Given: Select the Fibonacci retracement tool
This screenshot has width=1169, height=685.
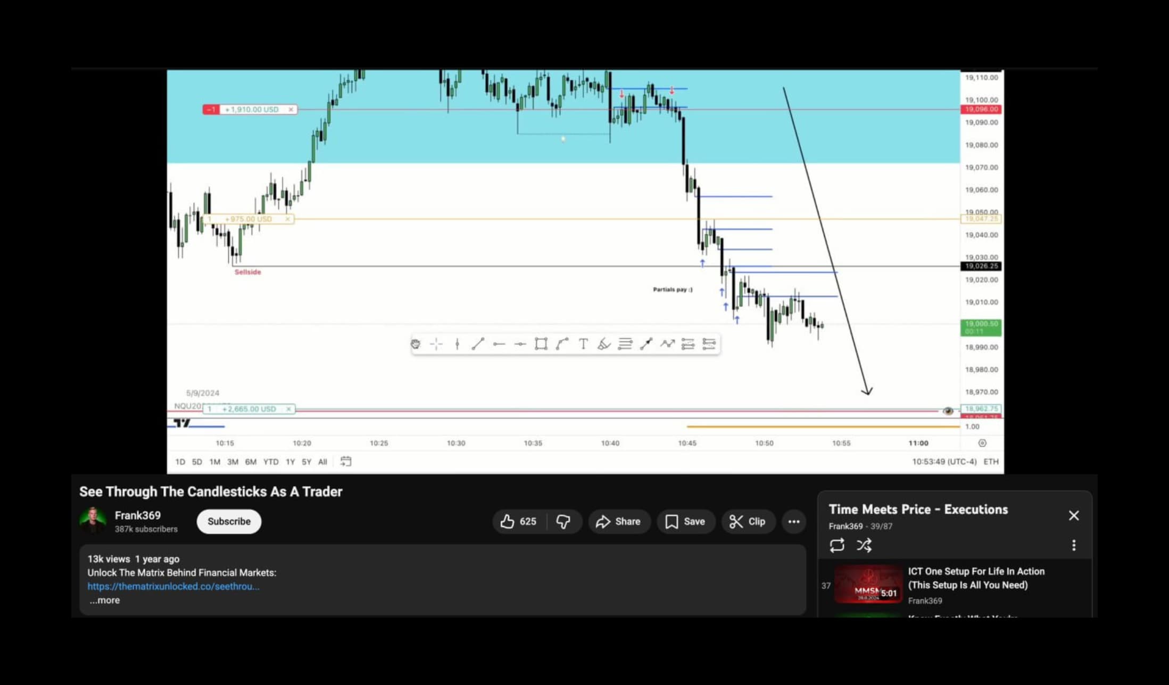Looking at the screenshot, I should (625, 344).
